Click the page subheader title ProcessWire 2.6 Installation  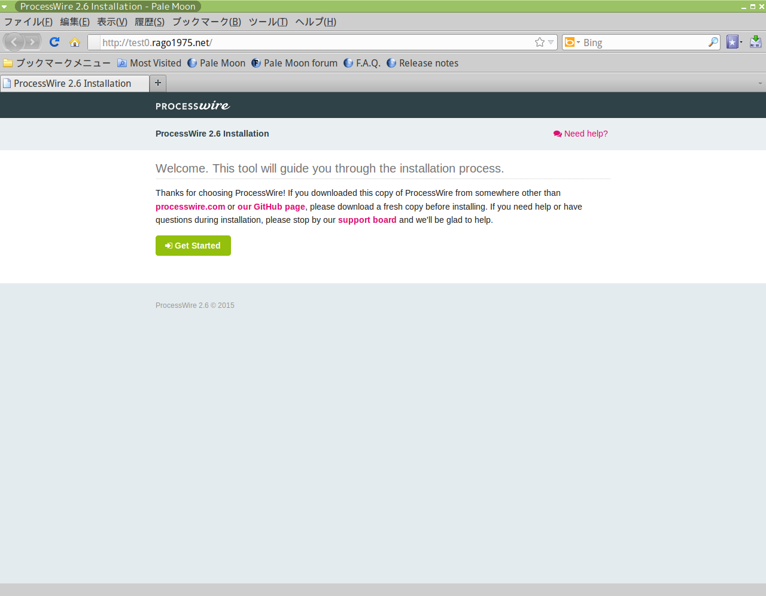pyautogui.click(x=212, y=134)
